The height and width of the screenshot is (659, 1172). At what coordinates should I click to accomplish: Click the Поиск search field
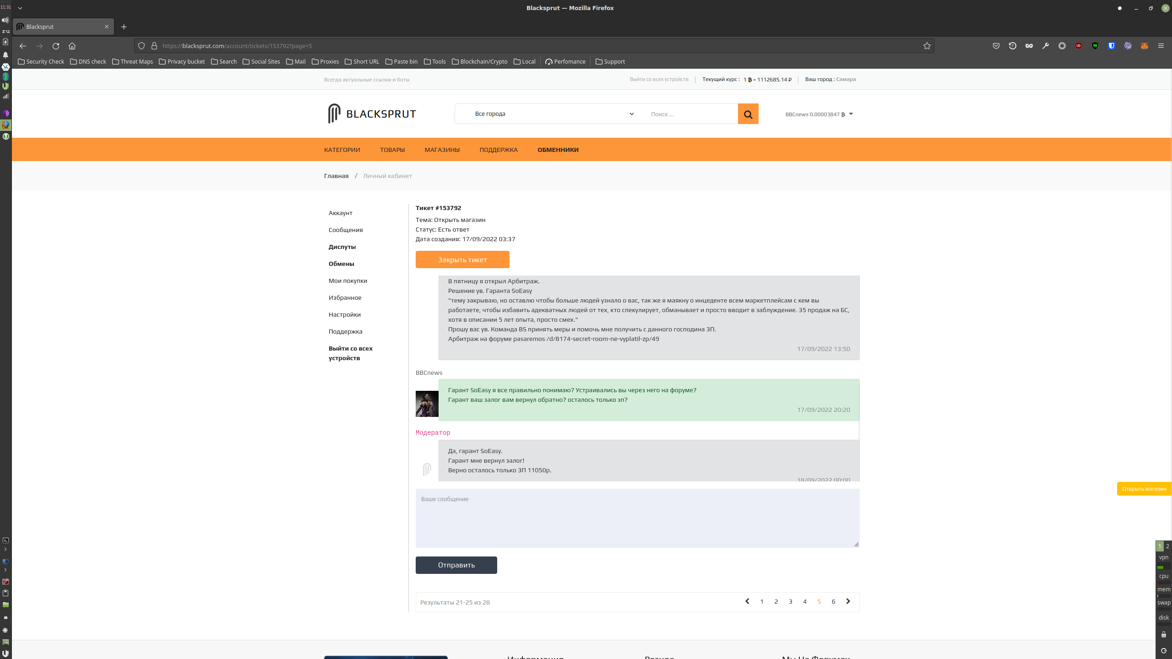(x=691, y=114)
